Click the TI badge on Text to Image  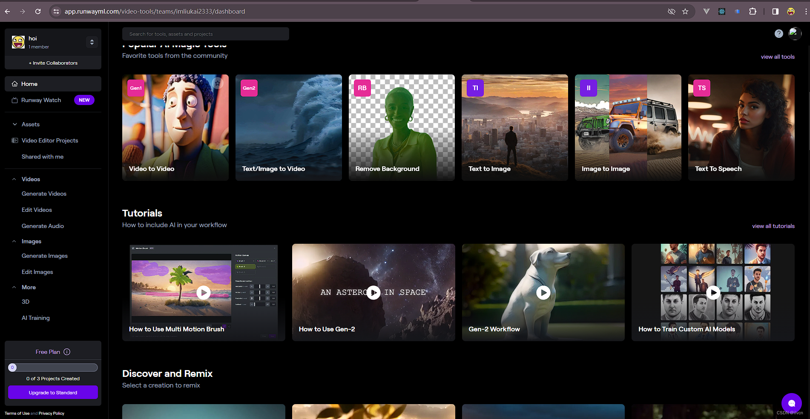tap(475, 88)
